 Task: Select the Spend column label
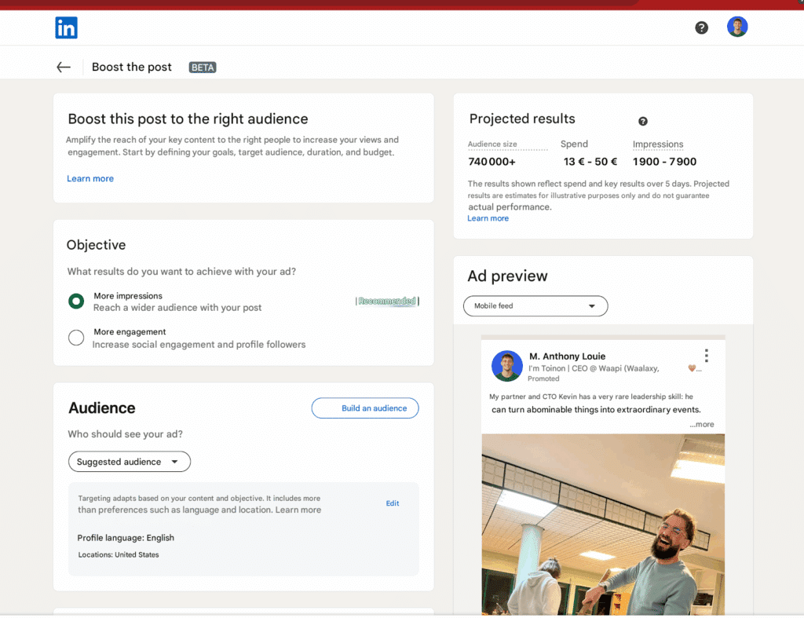574,144
